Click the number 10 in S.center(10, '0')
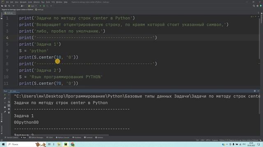 coord(58,57)
